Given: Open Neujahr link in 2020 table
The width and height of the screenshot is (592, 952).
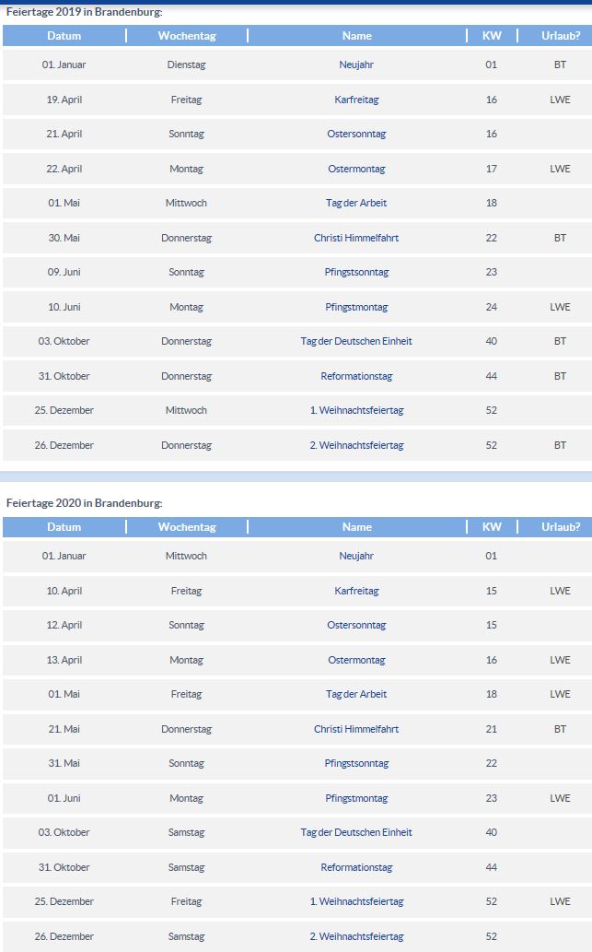Looking at the screenshot, I should pyautogui.click(x=356, y=557).
